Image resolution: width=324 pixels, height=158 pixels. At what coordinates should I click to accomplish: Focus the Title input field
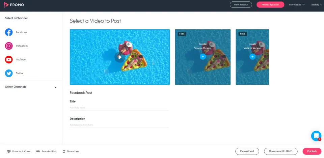[119, 108]
